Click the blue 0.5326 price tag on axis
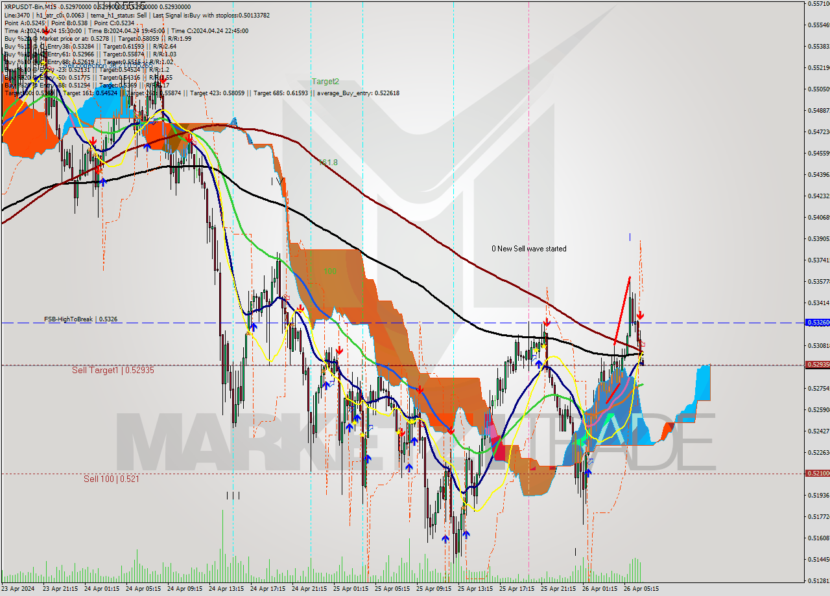The height and width of the screenshot is (596, 830). click(x=817, y=323)
